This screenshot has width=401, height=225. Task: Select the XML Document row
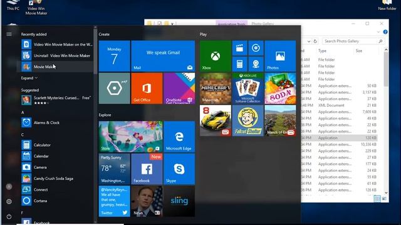(x=339, y=106)
